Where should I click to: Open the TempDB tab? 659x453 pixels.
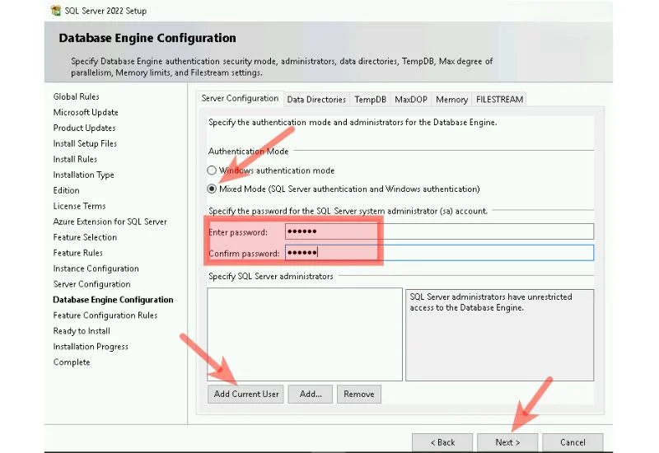370,100
